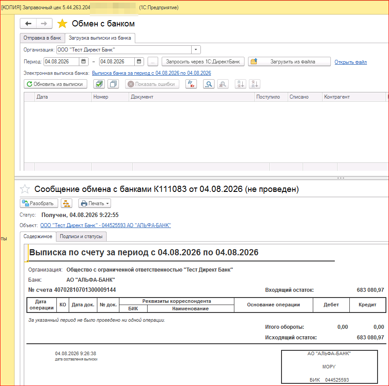Click account number 40702810701300009144
The width and height of the screenshot is (389, 386).
tap(85, 290)
